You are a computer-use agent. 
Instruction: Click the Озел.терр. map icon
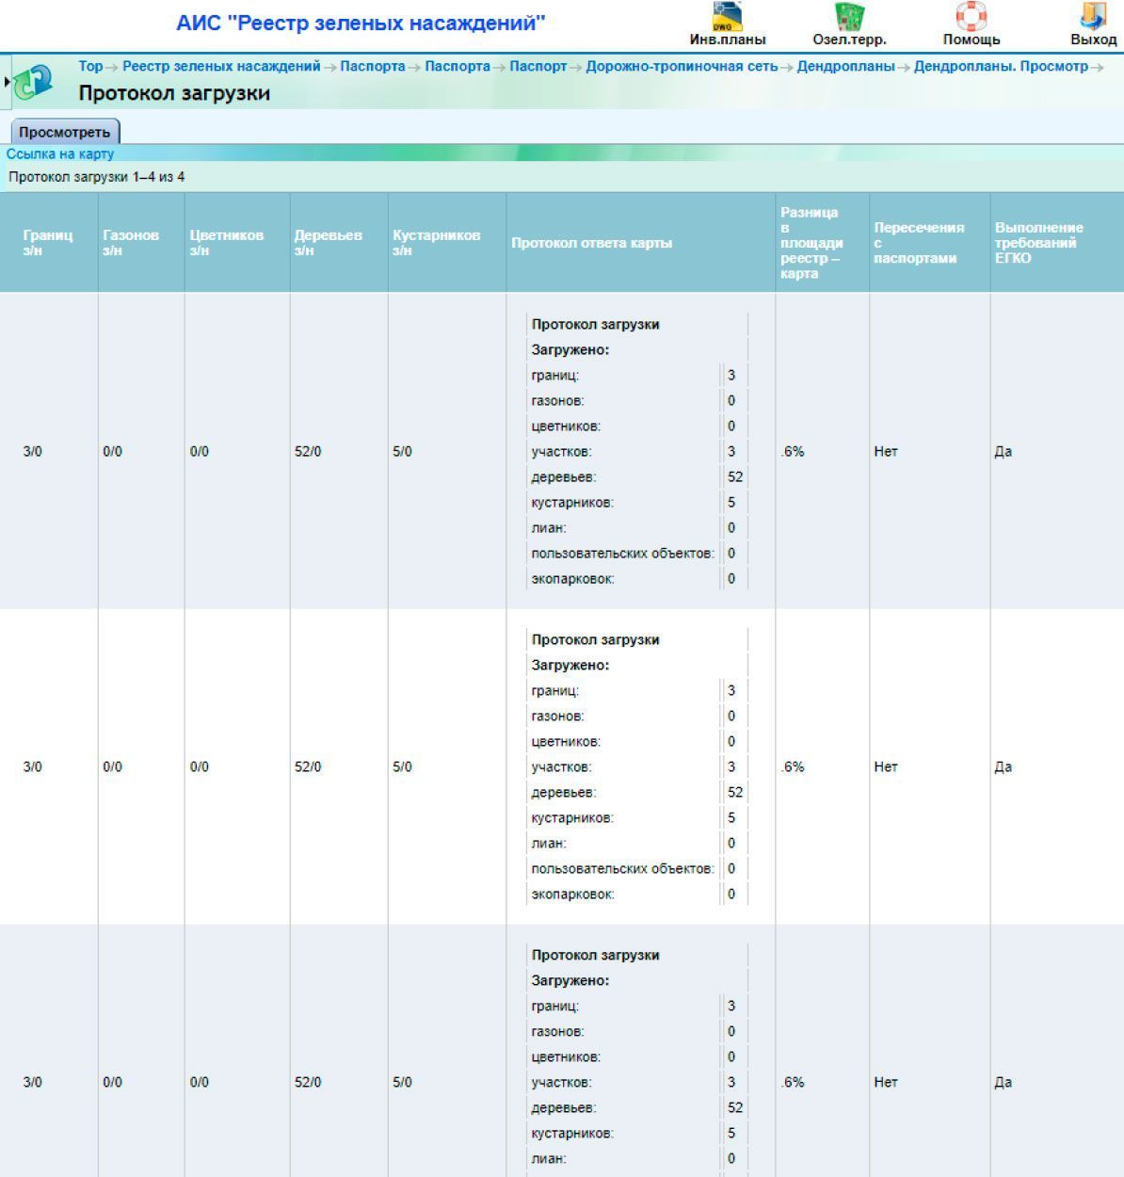click(849, 17)
